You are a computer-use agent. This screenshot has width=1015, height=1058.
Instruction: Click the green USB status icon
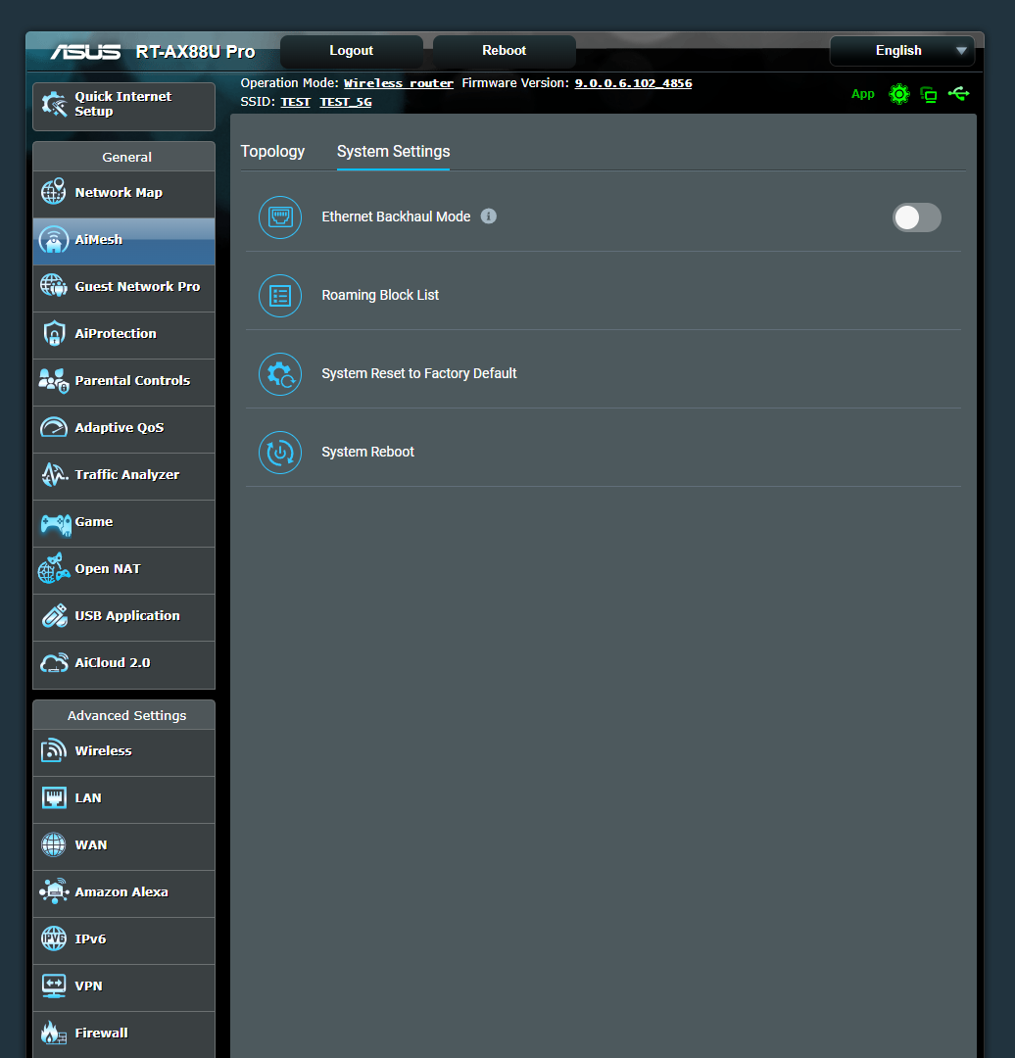(958, 94)
